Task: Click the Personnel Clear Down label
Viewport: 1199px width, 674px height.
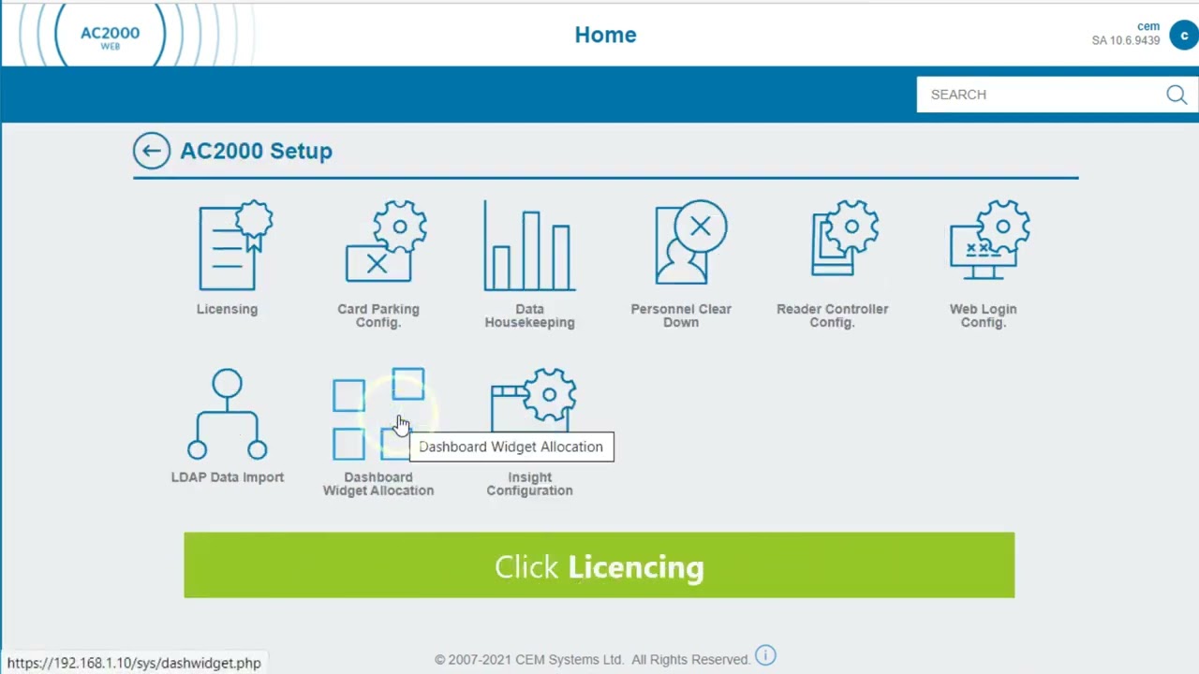Action: [x=681, y=315]
